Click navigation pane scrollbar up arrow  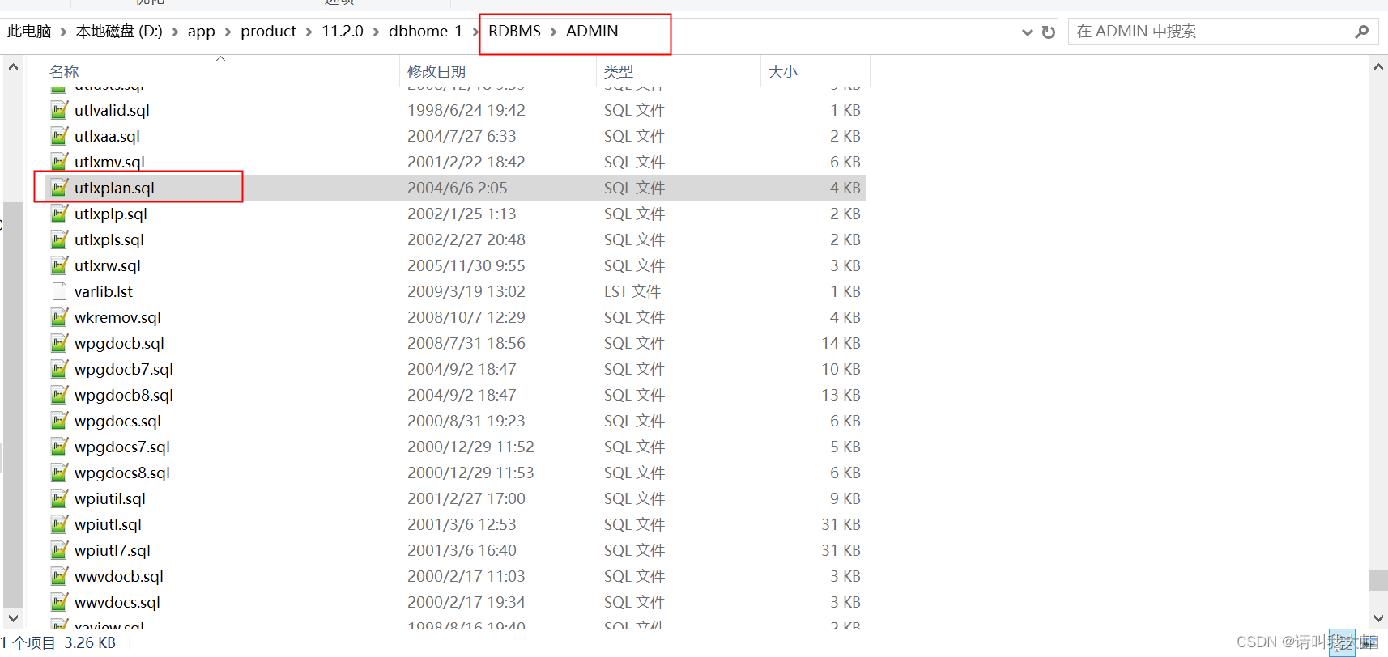pyautogui.click(x=13, y=67)
